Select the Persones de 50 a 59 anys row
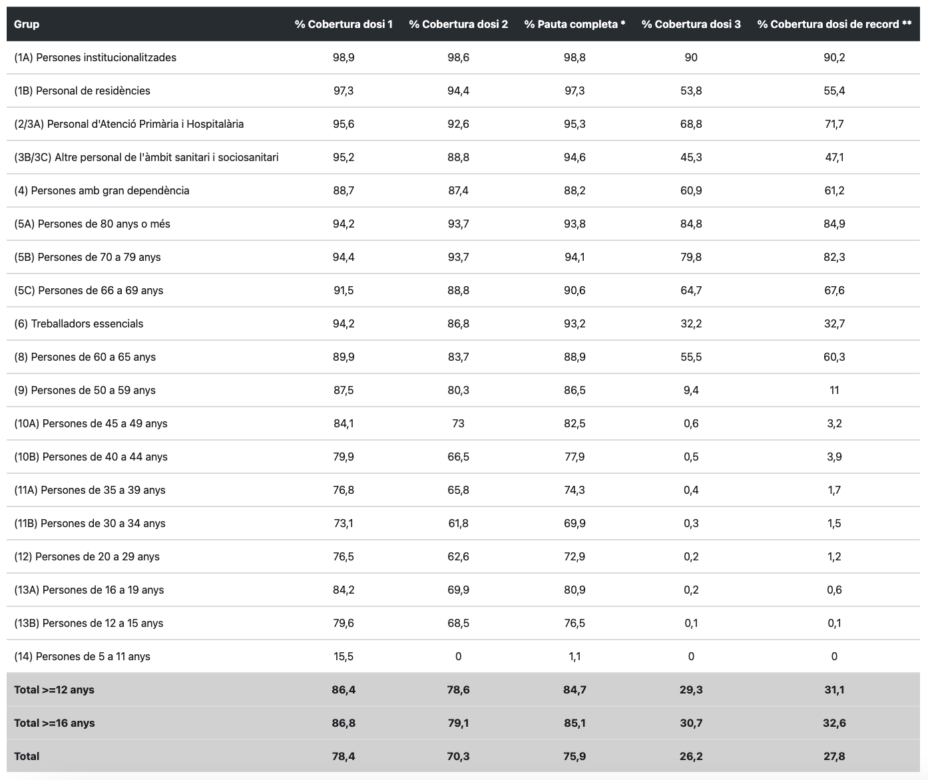This screenshot has height=780, width=928. pyautogui.click(x=85, y=390)
